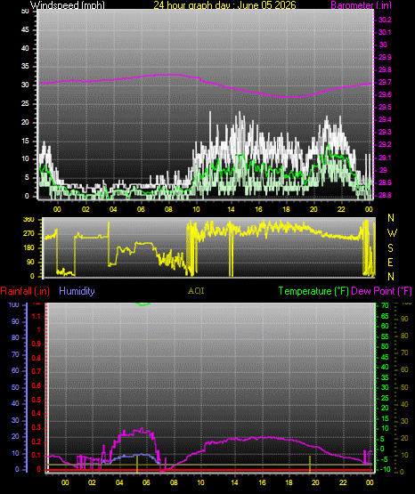Click the 08 hour mark below the bottom graph

pos(174,482)
